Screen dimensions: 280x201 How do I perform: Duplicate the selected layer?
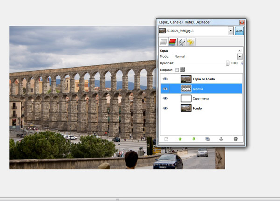pos(208,139)
